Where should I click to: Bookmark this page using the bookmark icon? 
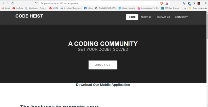pos(36,3)
